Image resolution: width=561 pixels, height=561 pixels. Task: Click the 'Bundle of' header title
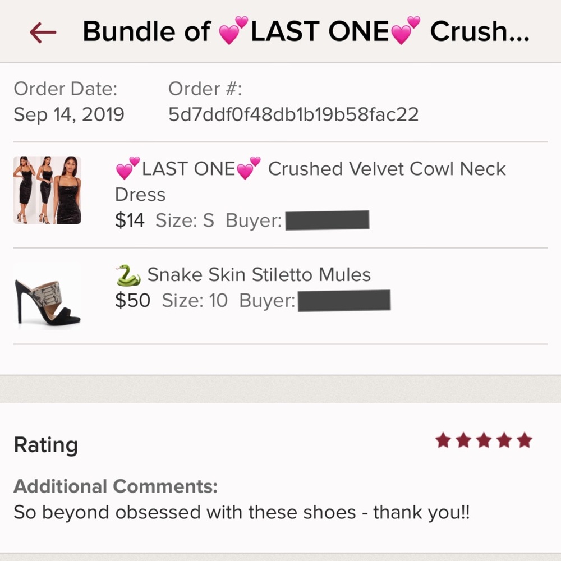pos(146,32)
